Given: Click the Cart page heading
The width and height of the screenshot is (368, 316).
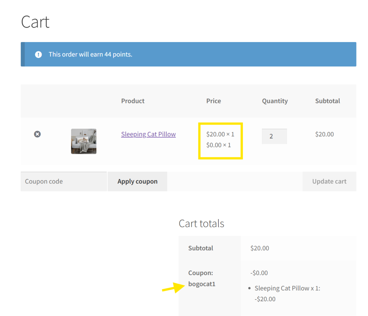Looking at the screenshot, I should pyautogui.click(x=35, y=22).
